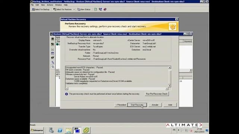The height and width of the screenshot is (134, 239).
Task: Open the Edit menu
Action: tap(37, 5)
